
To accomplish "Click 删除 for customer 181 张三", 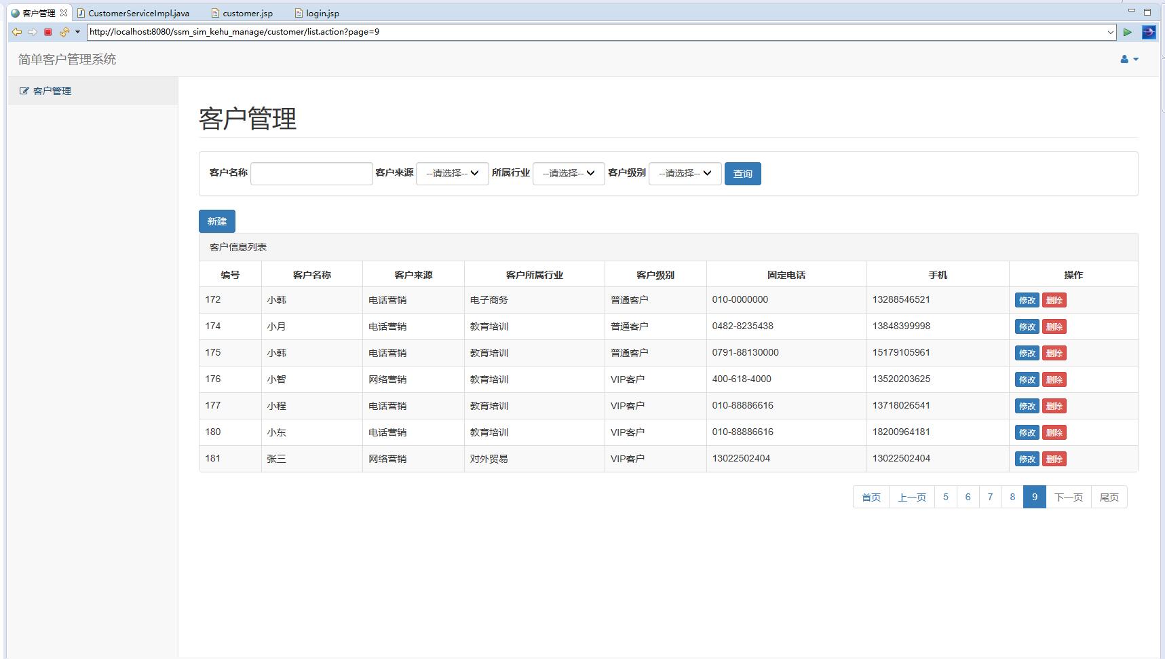I will tap(1054, 459).
